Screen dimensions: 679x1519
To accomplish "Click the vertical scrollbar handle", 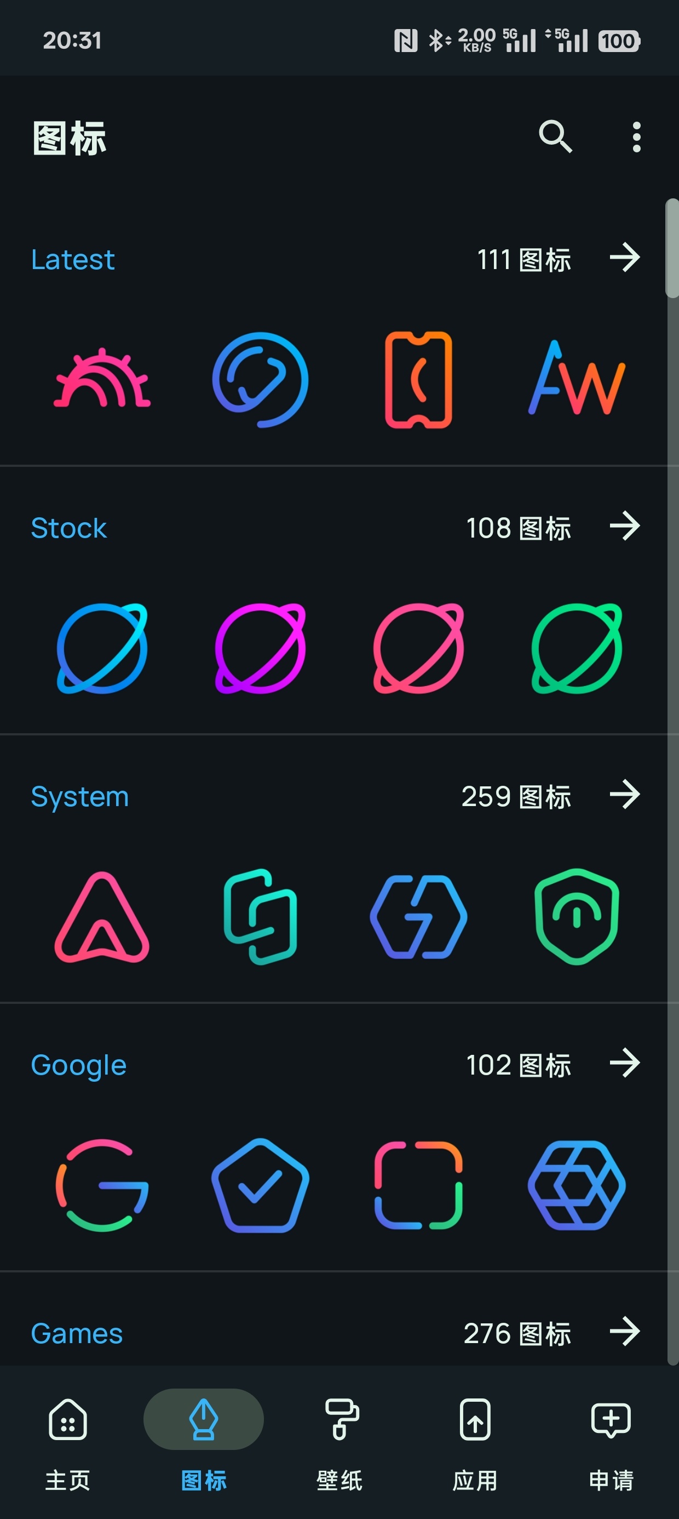I will click(x=672, y=249).
